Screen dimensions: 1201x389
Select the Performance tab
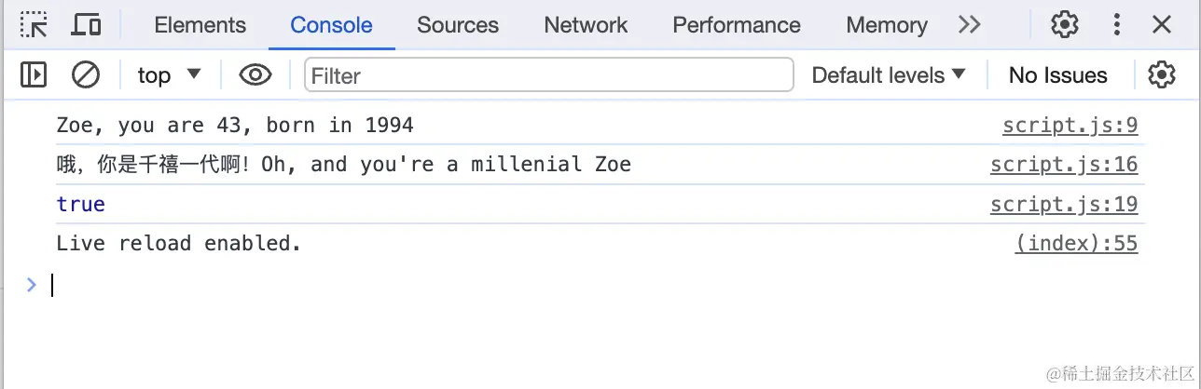pyautogui.click(x=737, y=25)
